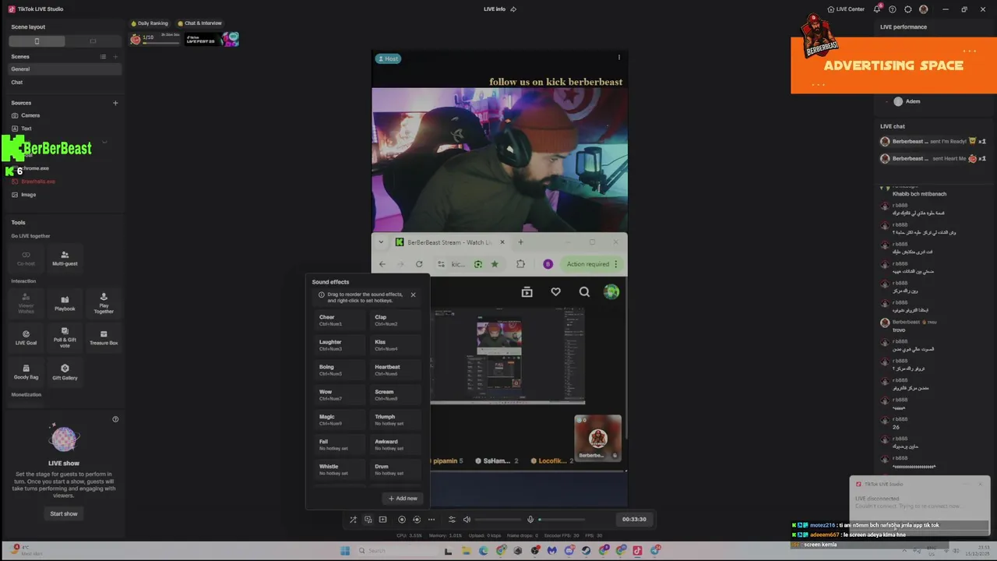Open the Daily Ranking tab
The height and width of the screenshot is (561, 997).
150,23
